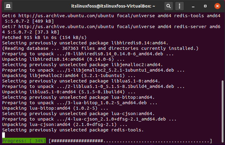
Task: Click 'Unpacking libjemalloc2:amd64 (5.2.1-1ubuntu1)' line
Action: point(69,76)
